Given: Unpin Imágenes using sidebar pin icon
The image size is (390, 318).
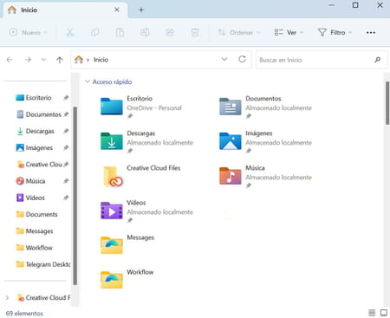Looking at the screenshot, I should pyautogui.click(x=66, y=147).
